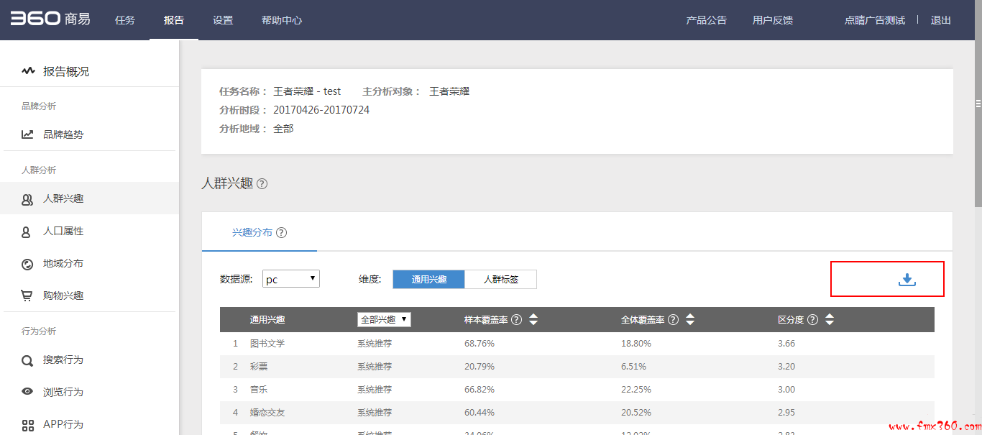
Task: Click the 60.44% value in 婚恋交友 row
Action: pyautogui.click(x=479, y=413)
